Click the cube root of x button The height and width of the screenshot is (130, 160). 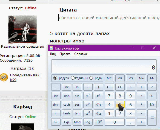point(99,113)
